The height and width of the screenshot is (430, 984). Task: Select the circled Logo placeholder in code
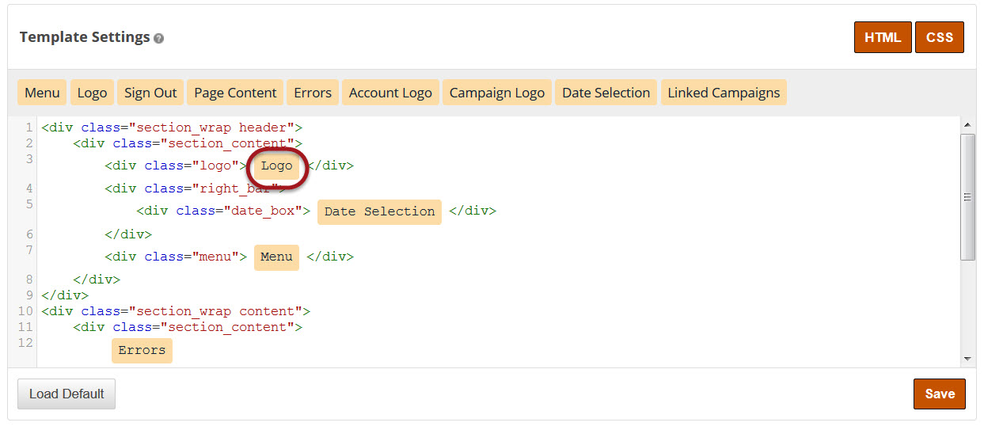[x=277, y=166]
